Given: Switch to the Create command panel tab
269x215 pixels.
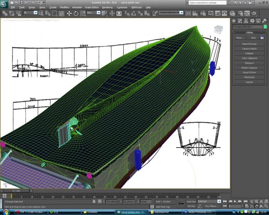Looking at the screenshot, I should click(x=234, y=21).
